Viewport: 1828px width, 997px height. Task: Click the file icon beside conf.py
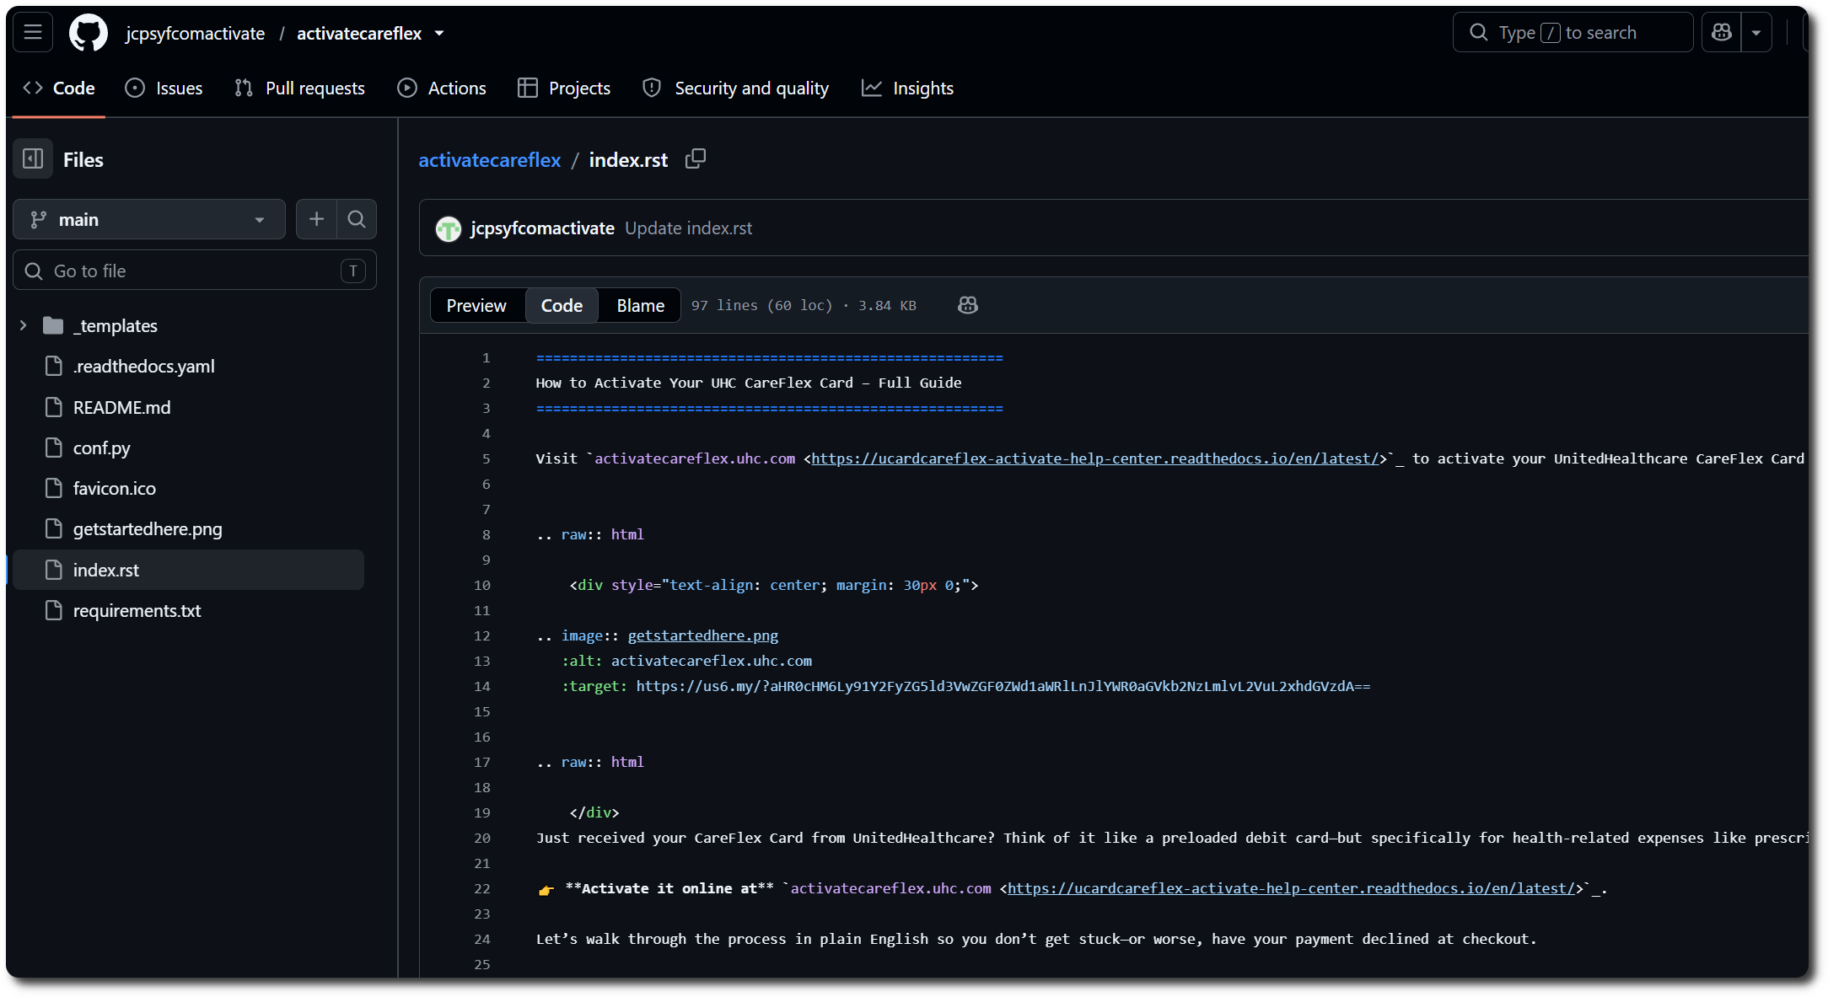click(54, 448)
